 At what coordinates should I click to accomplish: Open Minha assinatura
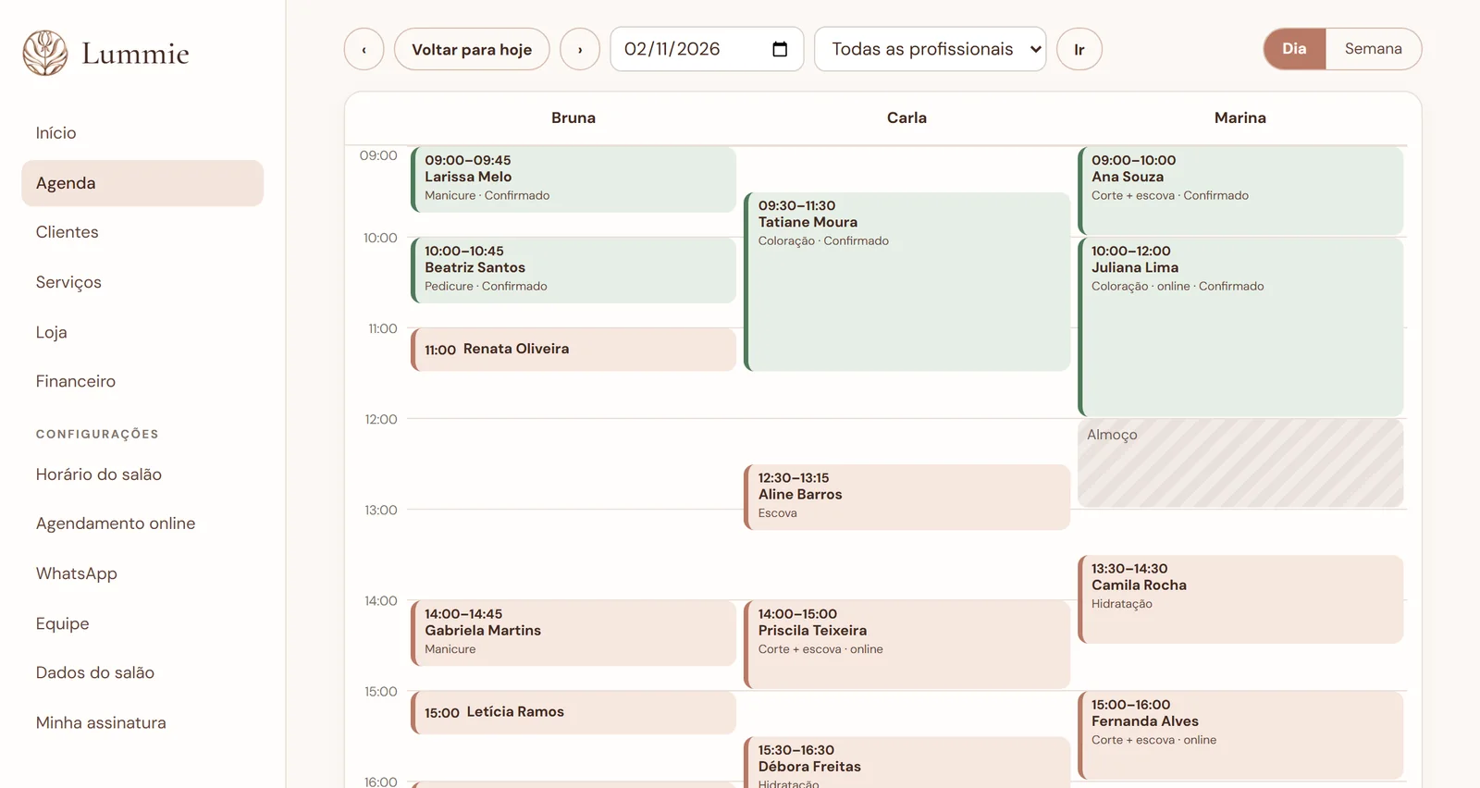coord(142,722)
